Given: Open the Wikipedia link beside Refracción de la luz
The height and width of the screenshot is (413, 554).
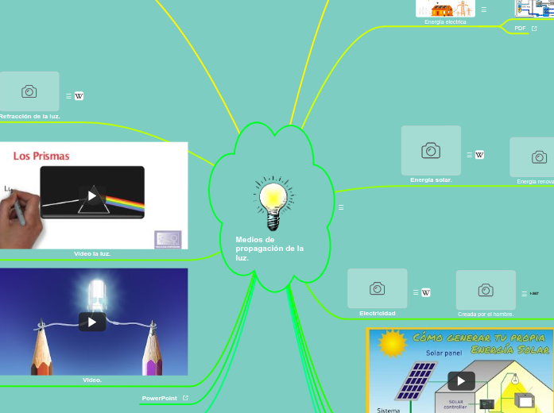Looking at the screenshot, I should pos(79,96).
